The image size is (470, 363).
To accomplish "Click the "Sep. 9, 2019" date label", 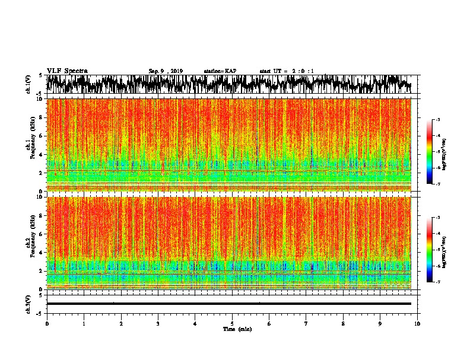I will (166, 71).
